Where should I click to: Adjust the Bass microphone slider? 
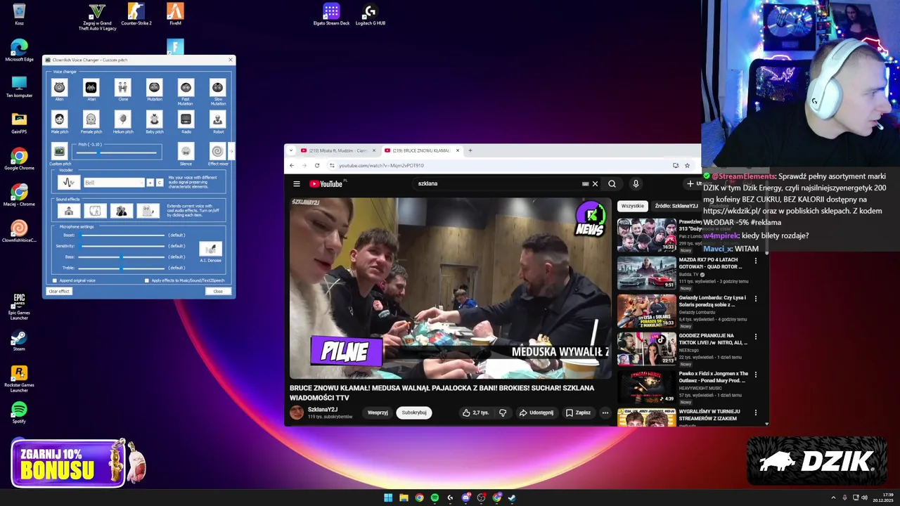pos(122,257)
